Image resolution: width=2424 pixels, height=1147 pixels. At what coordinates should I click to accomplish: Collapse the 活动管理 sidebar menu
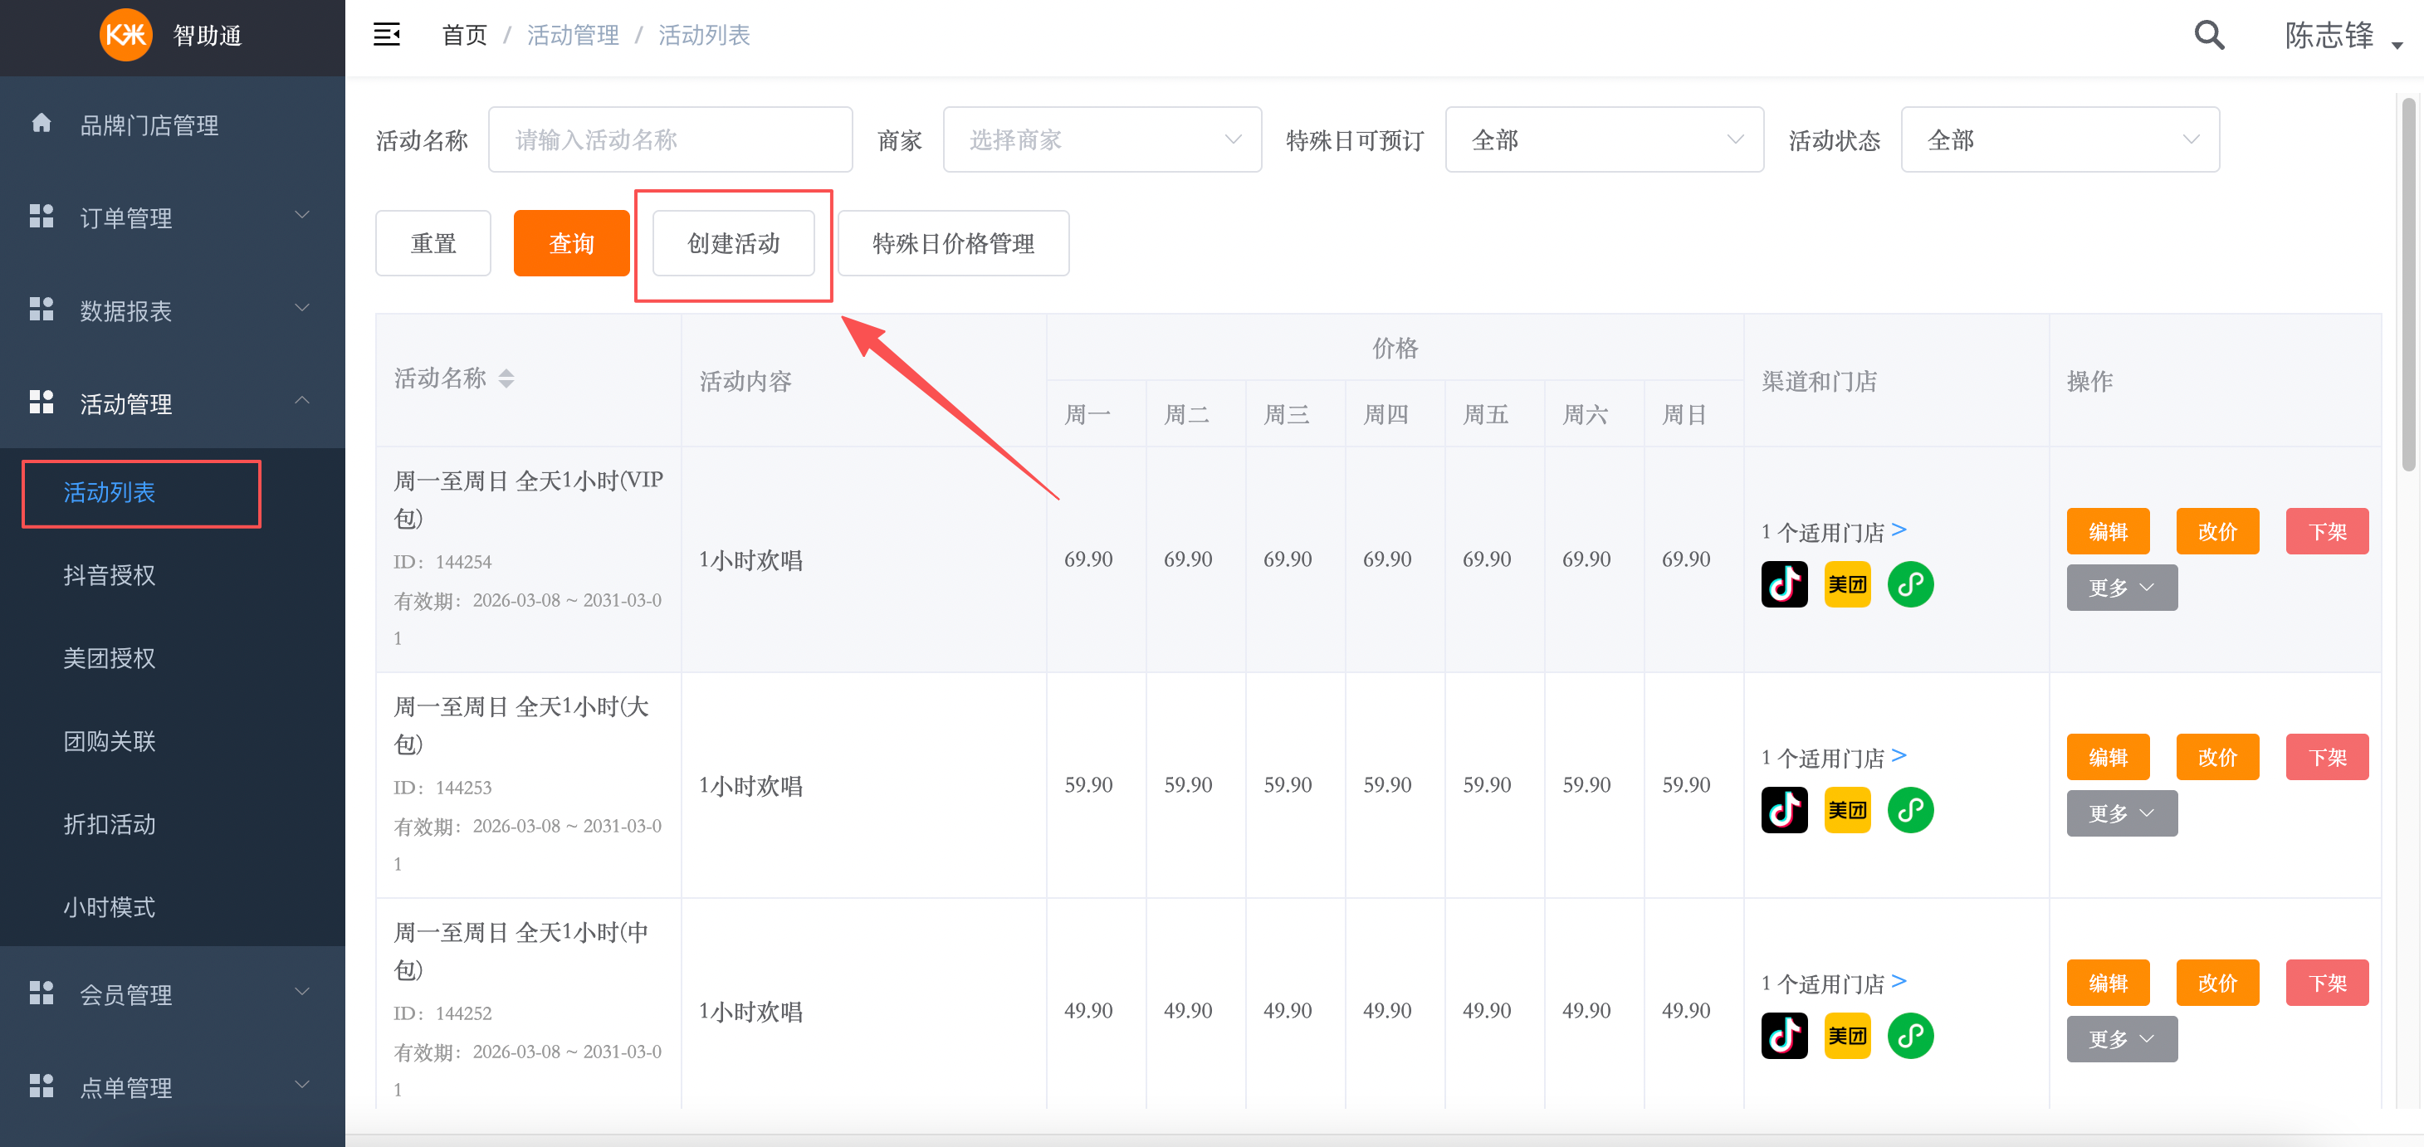coord(172,403)
